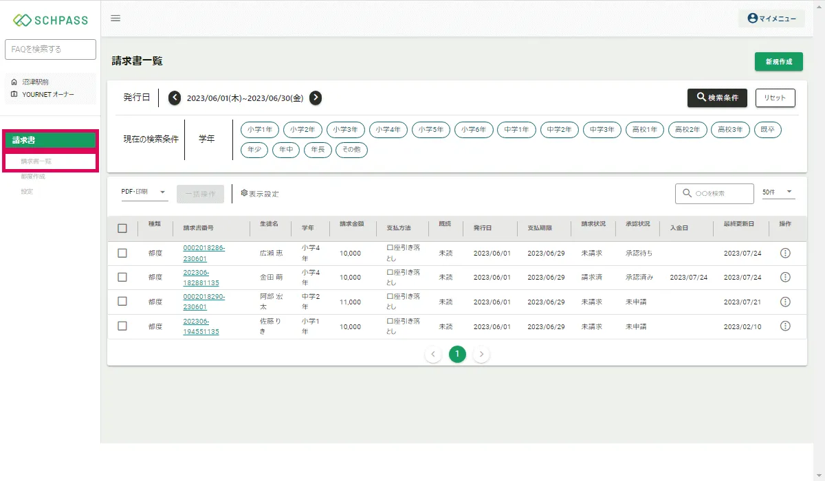Viewport: 825px width, 481px height.
Task: Open invoice link 202306-194551135
Action: click(x=201, y=326)
